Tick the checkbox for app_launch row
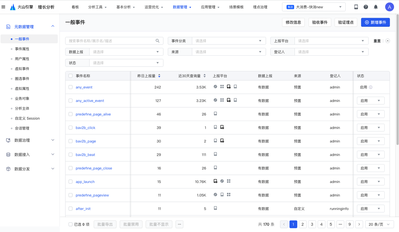The width and height of the screenshot is (399, 232). click(x=70, y=182)
